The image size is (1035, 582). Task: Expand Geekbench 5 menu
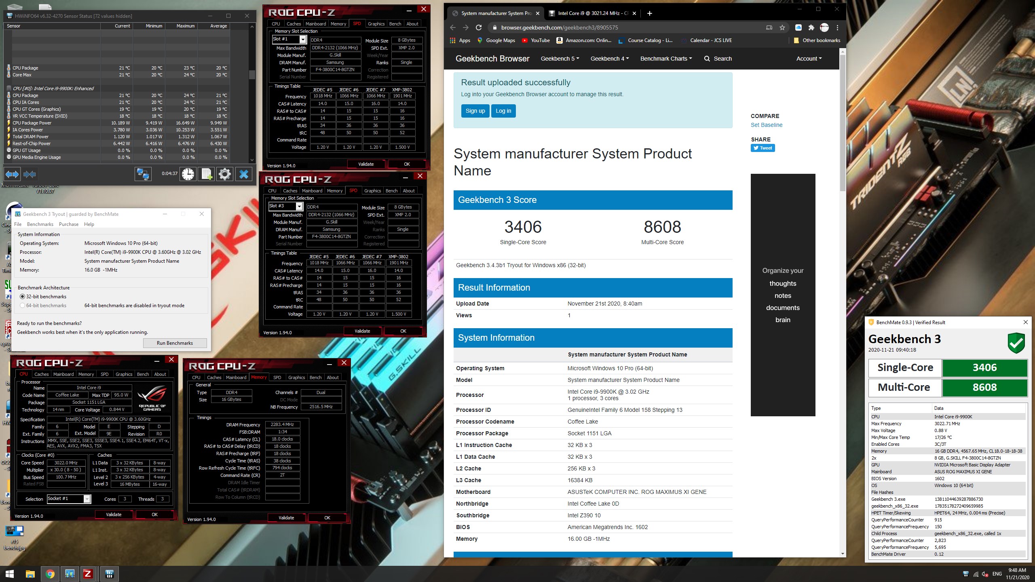560,59
